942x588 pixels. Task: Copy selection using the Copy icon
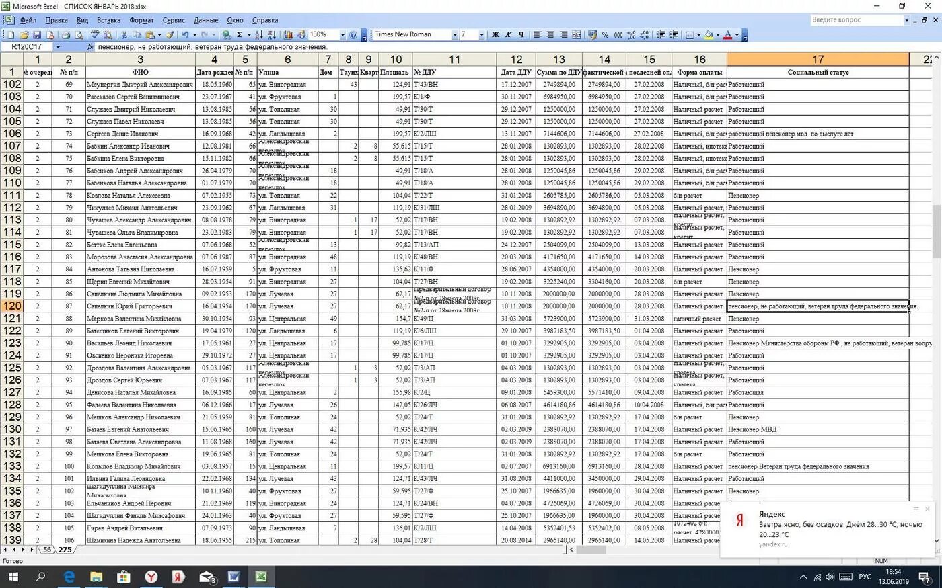(x=137, y=34)
